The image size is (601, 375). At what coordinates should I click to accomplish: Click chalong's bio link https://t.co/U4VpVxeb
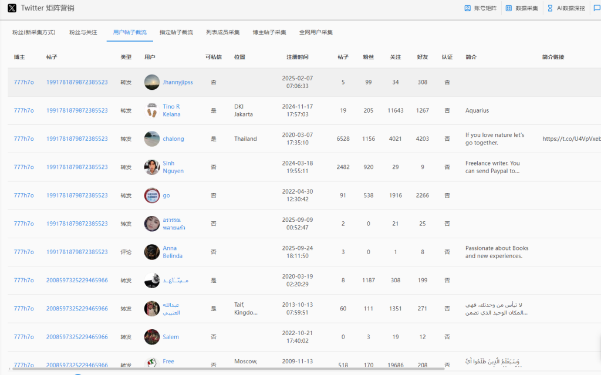point(571,139)
